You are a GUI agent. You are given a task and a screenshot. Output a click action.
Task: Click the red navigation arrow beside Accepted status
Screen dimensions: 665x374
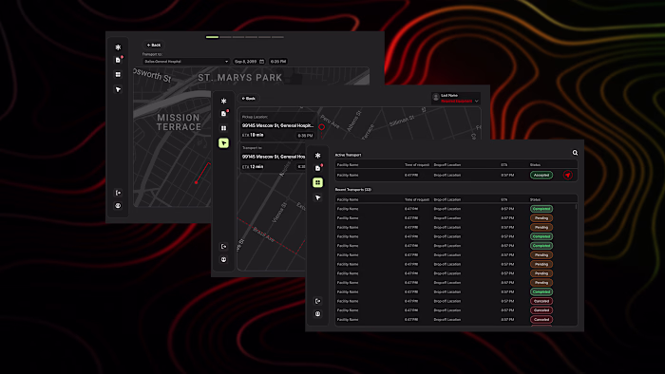(x=568, y=175)
